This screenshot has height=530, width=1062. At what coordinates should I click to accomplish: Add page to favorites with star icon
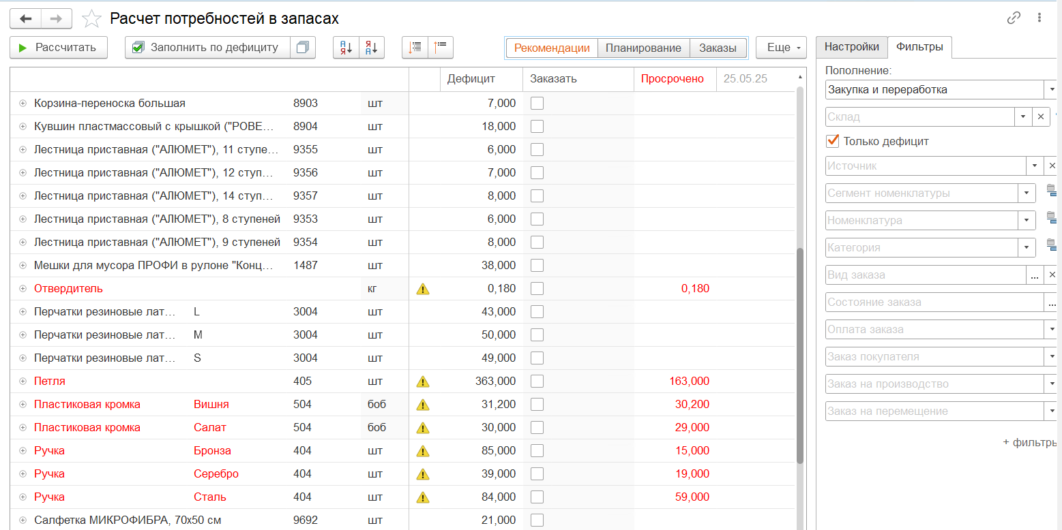click(x=91, y=19)
